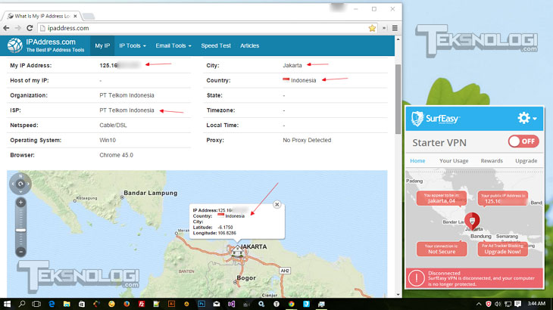Switch to Your Usage tab
This screenshot has height=310, width=553.
pos(454,161)
